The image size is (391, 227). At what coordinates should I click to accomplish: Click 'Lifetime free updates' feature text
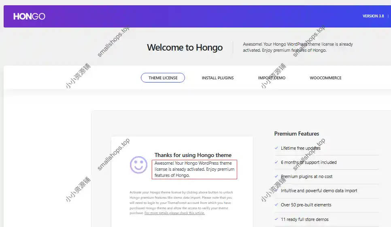click(x=301, y=148)
